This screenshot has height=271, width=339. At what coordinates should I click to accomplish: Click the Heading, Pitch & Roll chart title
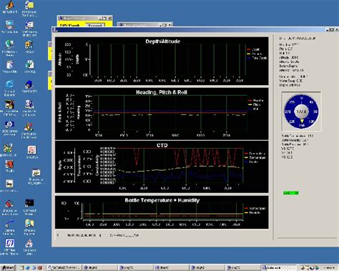tap(162, 92)
